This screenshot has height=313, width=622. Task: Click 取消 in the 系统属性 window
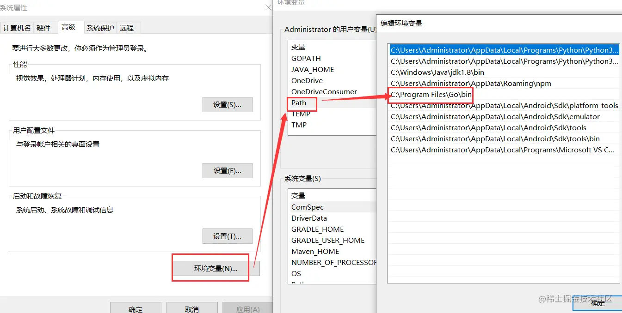[192, 308]
